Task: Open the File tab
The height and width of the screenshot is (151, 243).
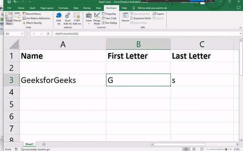Action: click(9, 8)
